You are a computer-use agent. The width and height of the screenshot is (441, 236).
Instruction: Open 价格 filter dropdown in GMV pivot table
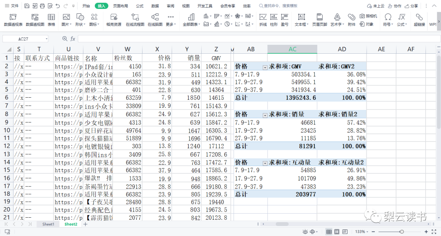tap(265, 68)
